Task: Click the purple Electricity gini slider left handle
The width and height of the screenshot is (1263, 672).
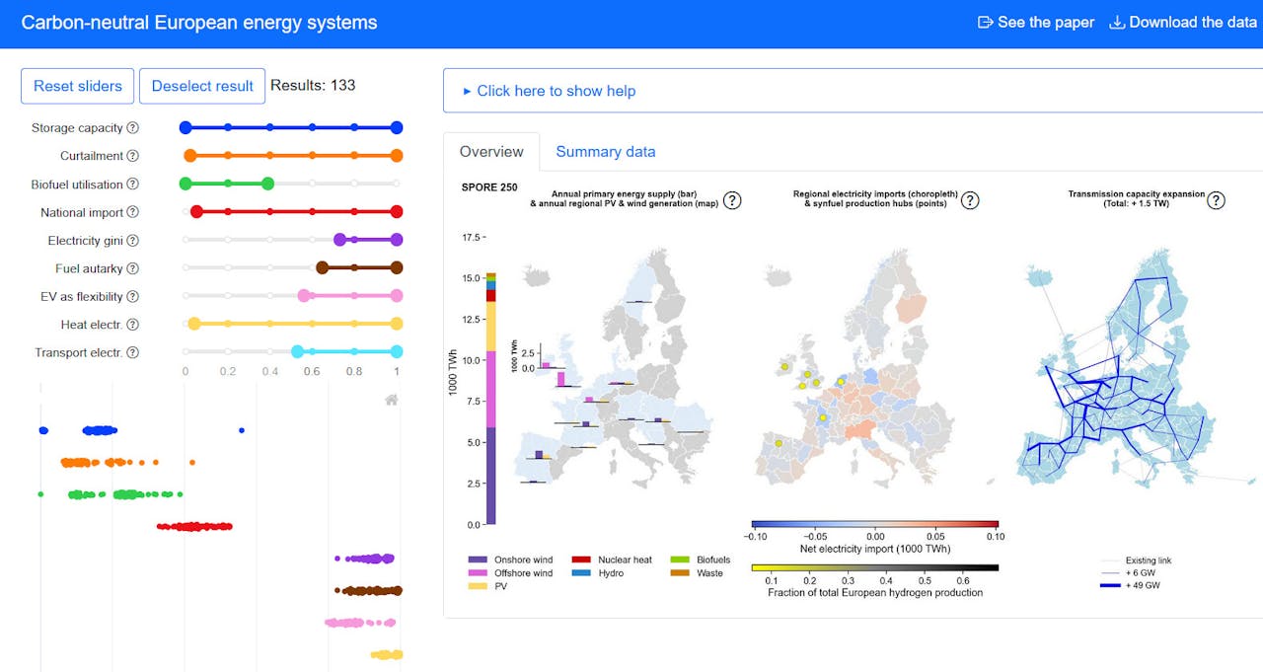Action: point(340,240)
